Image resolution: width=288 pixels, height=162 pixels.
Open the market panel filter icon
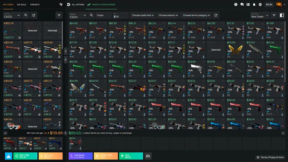[274, 15]
